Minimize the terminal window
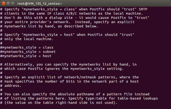Screen dimensions: 171x109 tap(8, 4)
